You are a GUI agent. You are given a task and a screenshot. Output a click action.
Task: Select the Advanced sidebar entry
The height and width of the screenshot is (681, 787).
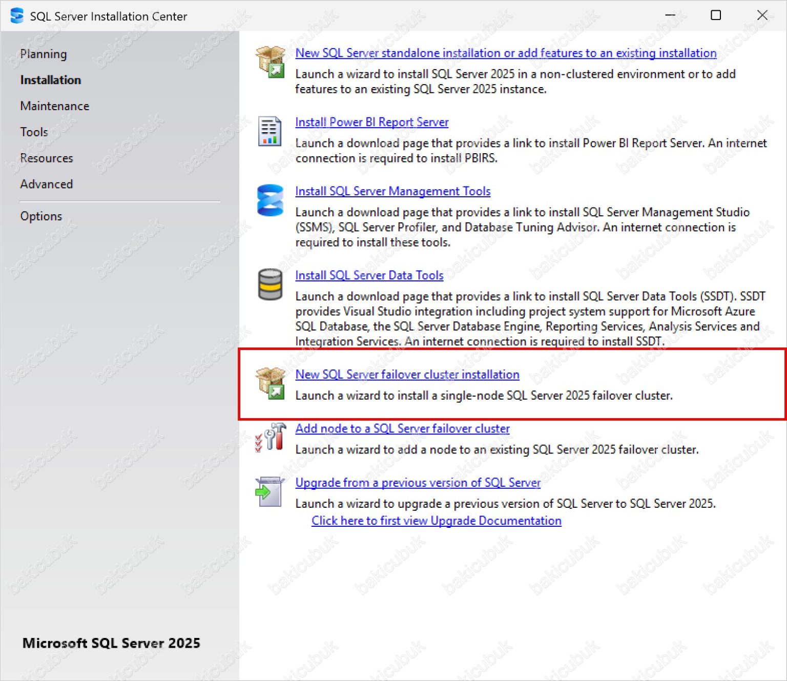(46, 184)
